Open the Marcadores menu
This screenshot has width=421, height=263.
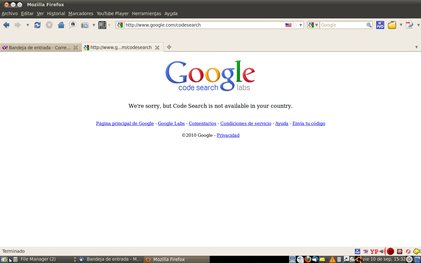tap(81, 13)
